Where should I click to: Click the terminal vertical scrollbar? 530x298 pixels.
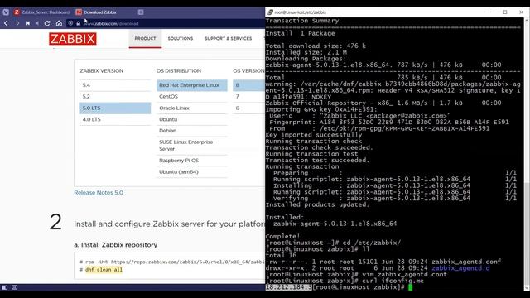(527, 233)
